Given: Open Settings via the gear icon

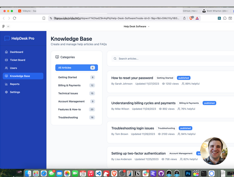Looking at the screenshot, I should [x=6, y=92].
